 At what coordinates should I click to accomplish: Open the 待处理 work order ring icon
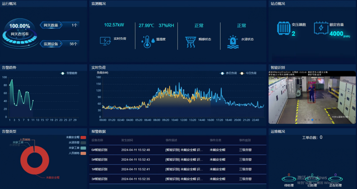coord(289,179)
